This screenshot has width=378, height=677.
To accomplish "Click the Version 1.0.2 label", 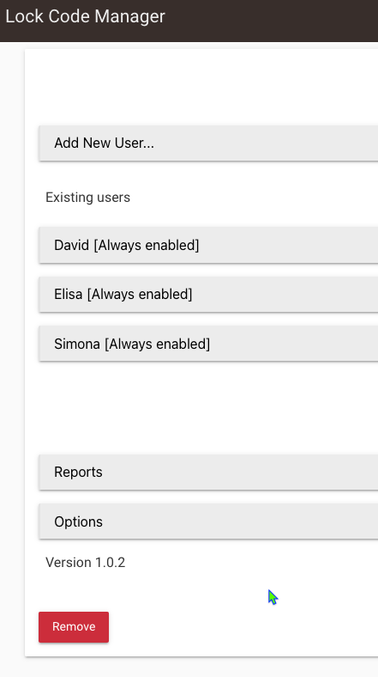I will (85, 563).
